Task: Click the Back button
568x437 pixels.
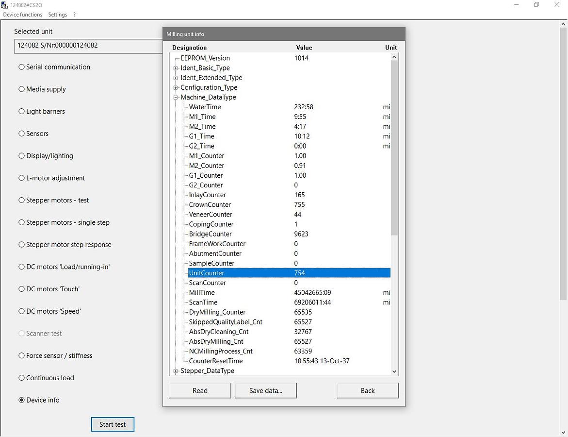Action: tap(368, 391)
